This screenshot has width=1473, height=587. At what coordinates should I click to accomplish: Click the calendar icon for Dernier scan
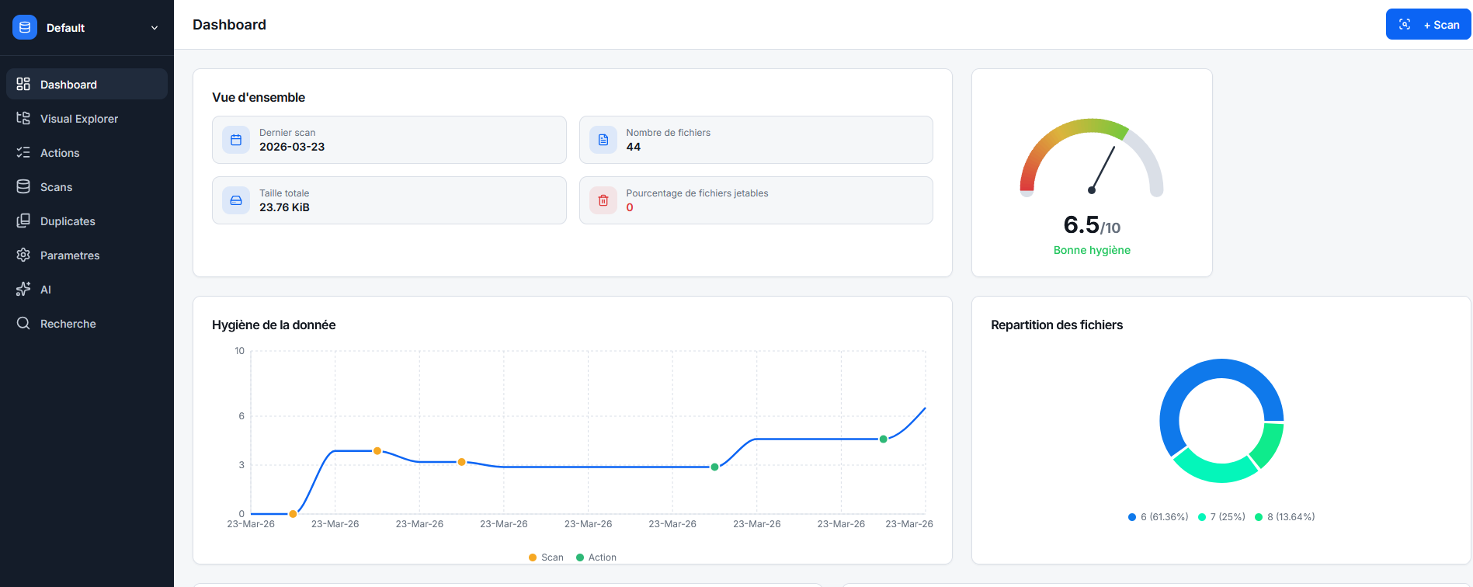pyautogui.click(x=236, y=140)
